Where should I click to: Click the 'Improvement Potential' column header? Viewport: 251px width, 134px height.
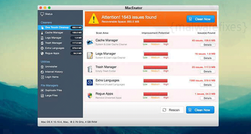155,33
